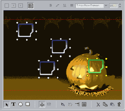The height and width of the screenshot is (111, 125).
Task: Click the copy icon
Action: [105, 104]
